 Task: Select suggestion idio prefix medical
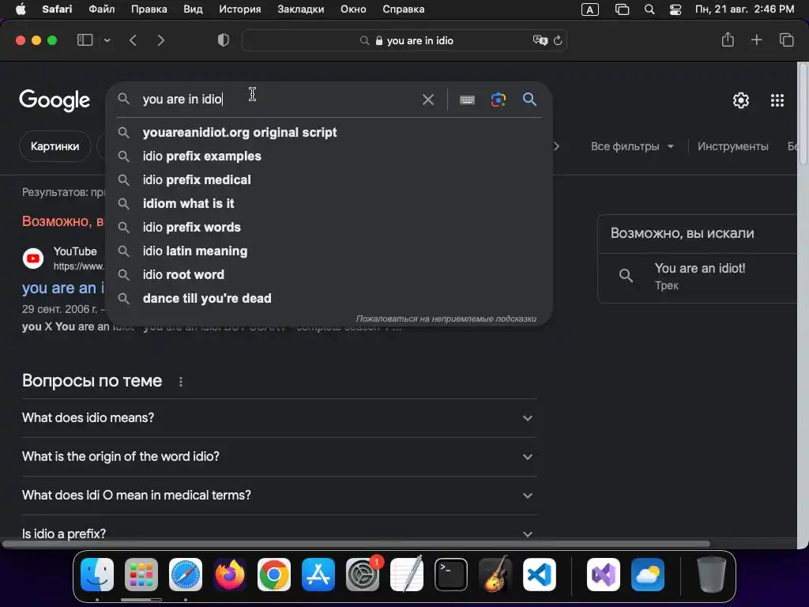pyautogui.click(x=329, y=179)
